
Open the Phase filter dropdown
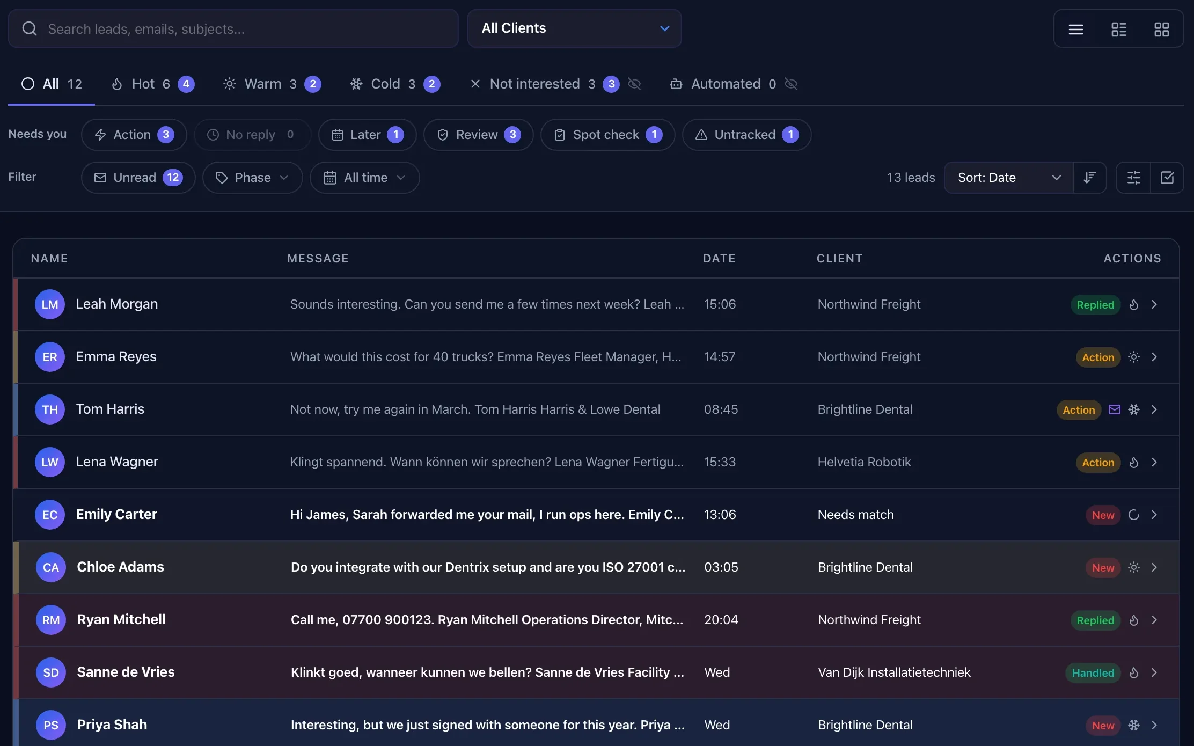click(252, 178)
